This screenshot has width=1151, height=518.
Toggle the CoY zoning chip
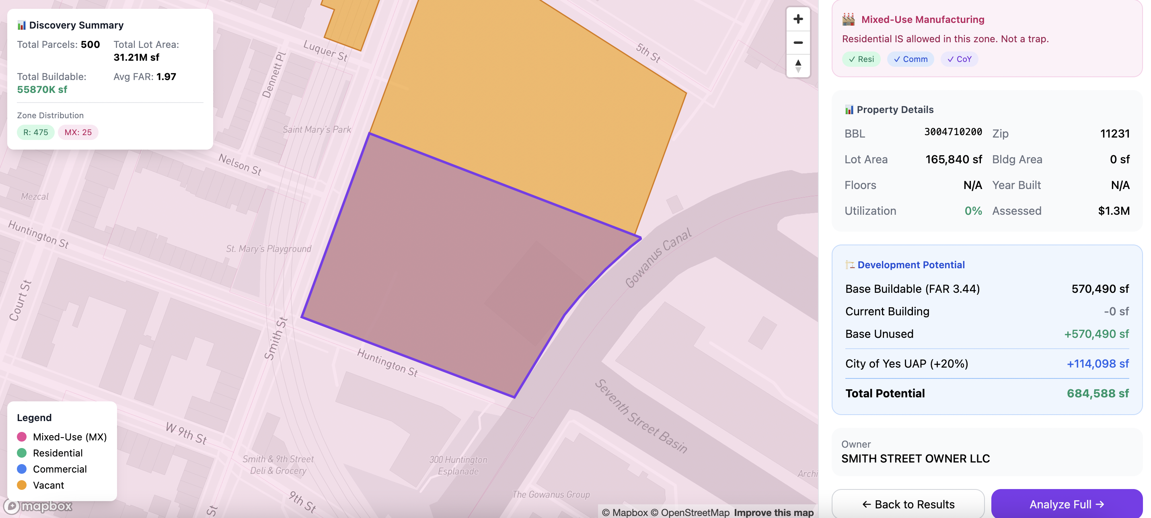pyautogui.click(x=959, y=59)
